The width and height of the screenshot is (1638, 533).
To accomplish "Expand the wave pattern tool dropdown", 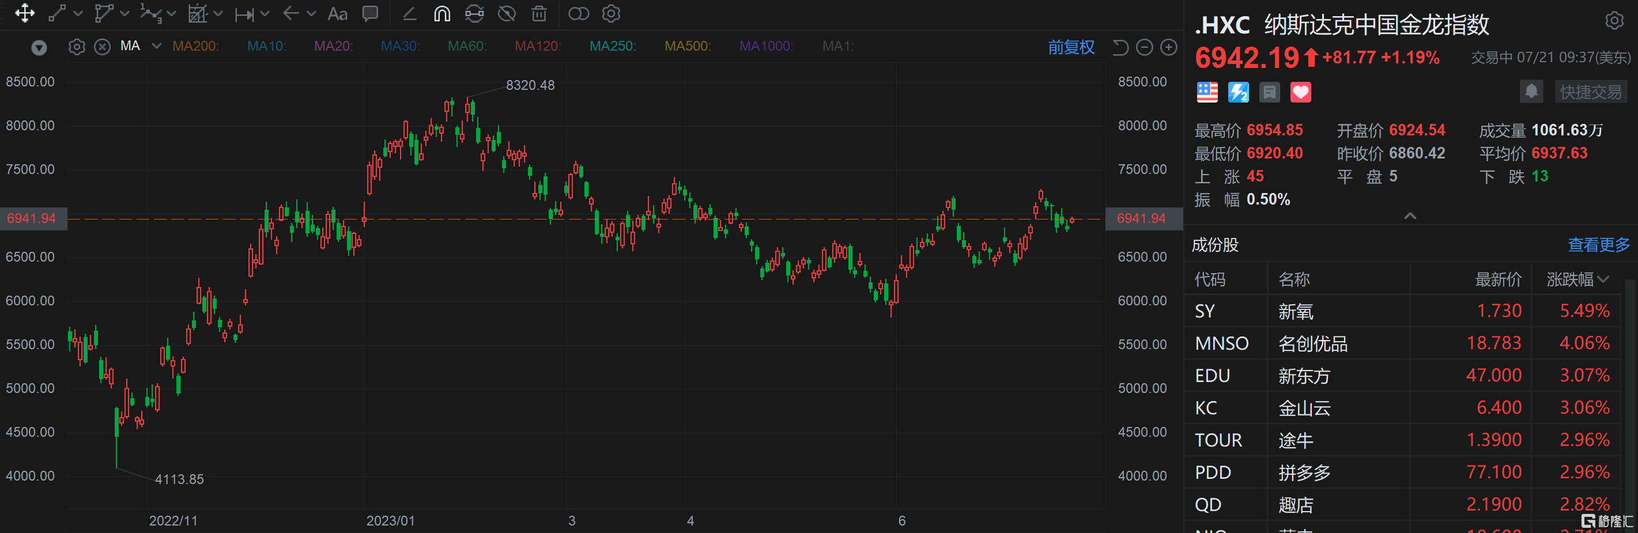I will (x=172, y=13).
